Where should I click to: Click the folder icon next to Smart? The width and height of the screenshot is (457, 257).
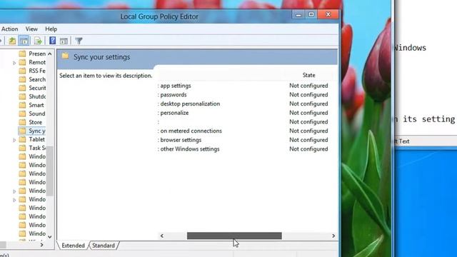pyautogui.click(x=22, y=105)
